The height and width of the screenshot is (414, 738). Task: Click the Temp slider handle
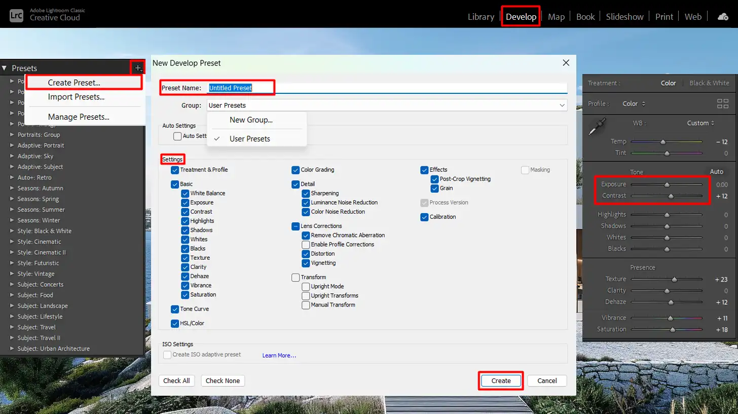click(662, 142)
